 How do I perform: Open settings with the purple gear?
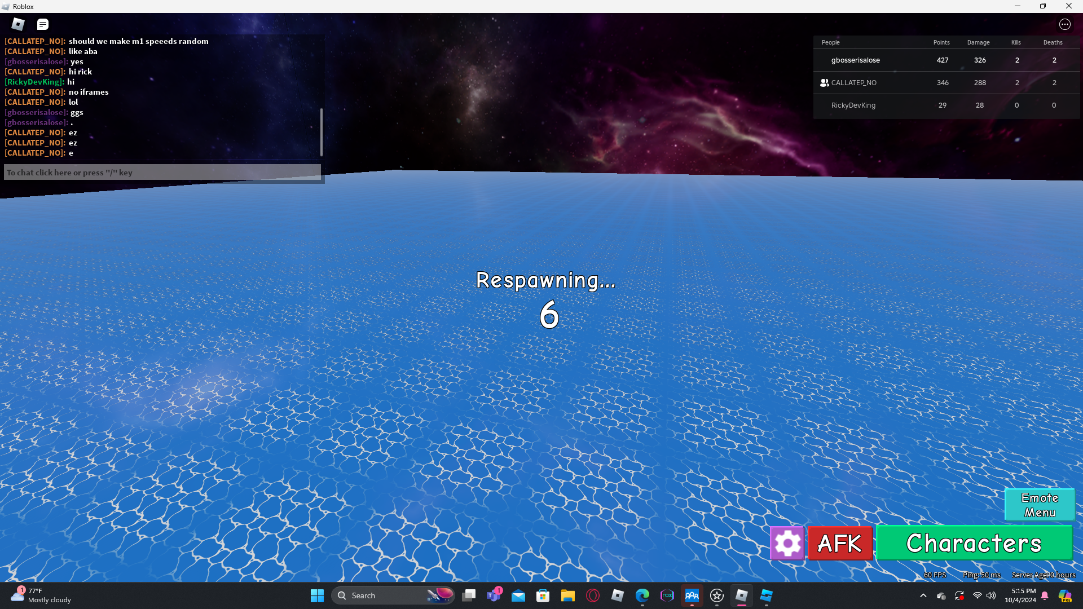[x=787, y=543]
